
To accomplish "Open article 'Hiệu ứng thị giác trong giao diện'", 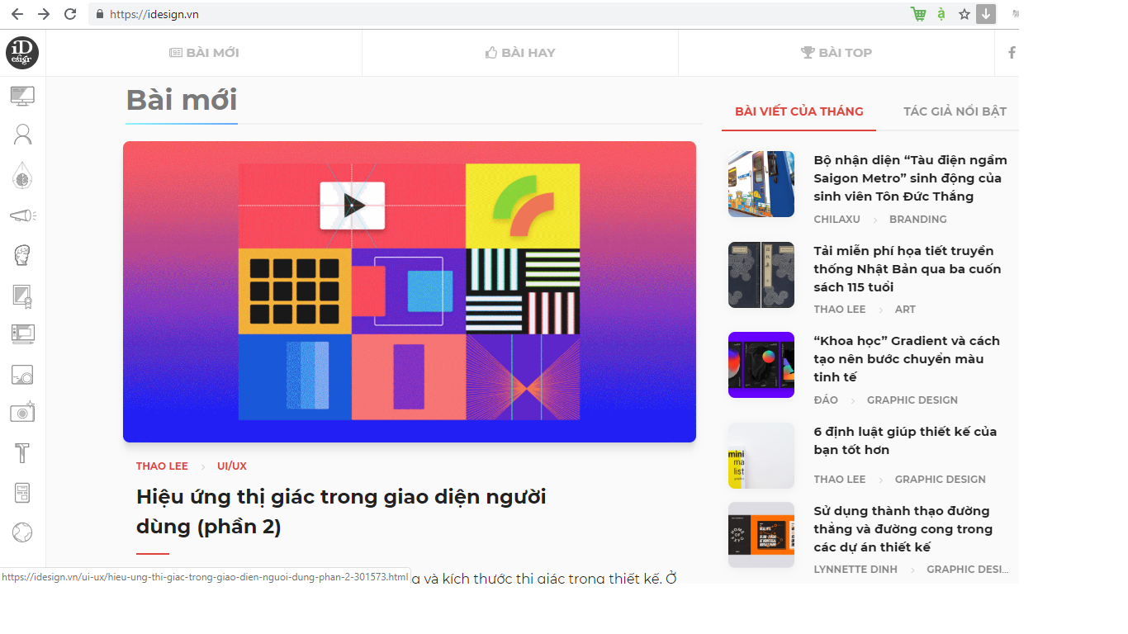I will pyautogui.click(x=340, y=511).
